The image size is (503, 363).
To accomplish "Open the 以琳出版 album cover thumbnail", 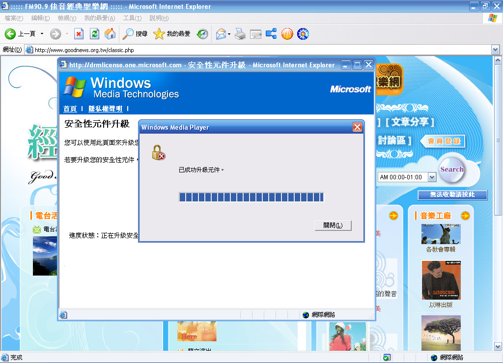I will coord(441,280).
